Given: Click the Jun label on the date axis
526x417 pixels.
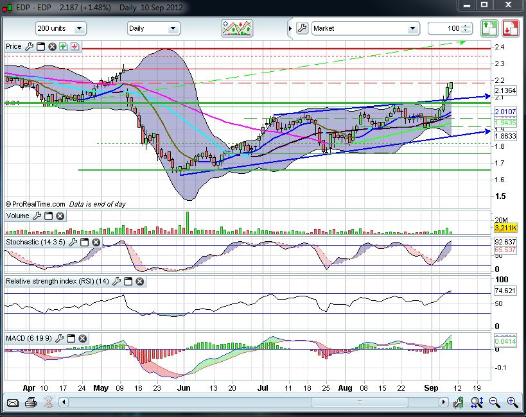Looking at the screenshot, I should pos(184,388).
